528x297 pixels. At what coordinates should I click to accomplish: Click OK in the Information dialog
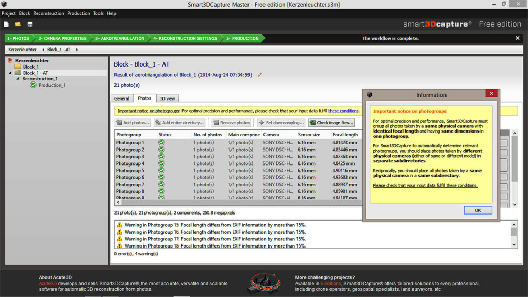[478, 210]
